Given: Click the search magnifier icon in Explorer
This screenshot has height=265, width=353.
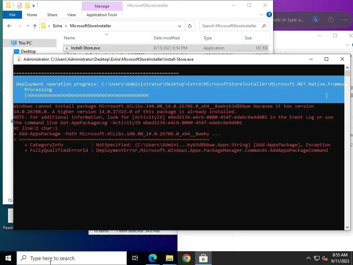Looking at the screenshot, I should tap(264, 26).
